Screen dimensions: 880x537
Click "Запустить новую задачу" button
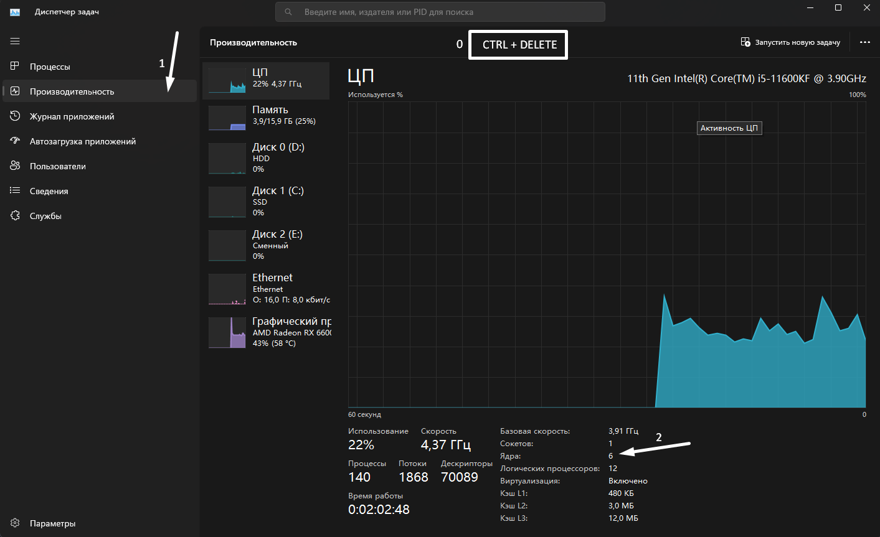click(790, 42)
